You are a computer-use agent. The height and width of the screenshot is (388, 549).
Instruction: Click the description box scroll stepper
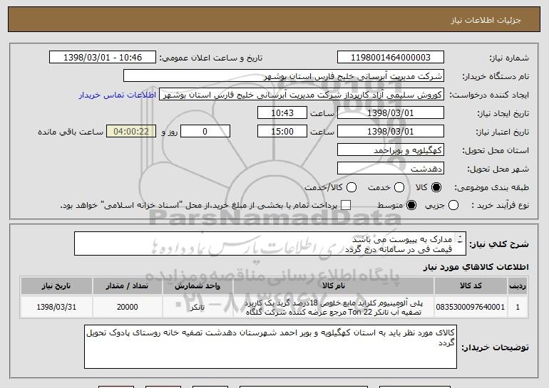pos(460,238)
